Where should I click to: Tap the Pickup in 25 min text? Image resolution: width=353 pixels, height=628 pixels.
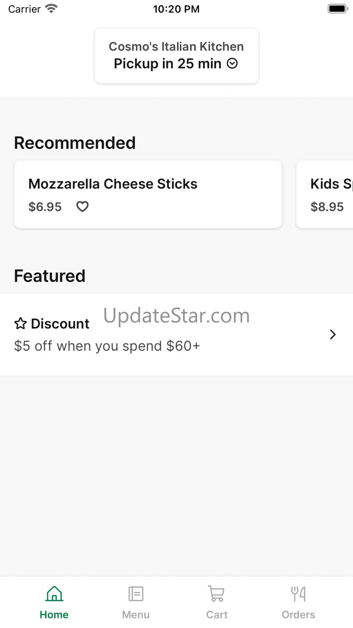[167, 64]
